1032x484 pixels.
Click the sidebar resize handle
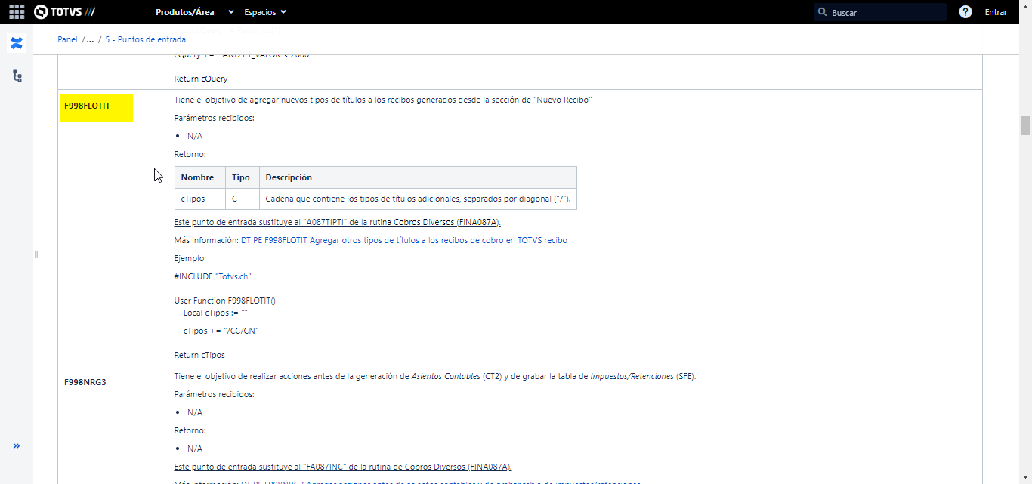tap(36, 254)
